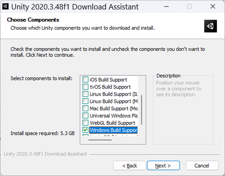Click the horizontal scrollbar of component list
This screenshot has width=225, height=176.
pos(100,140)
